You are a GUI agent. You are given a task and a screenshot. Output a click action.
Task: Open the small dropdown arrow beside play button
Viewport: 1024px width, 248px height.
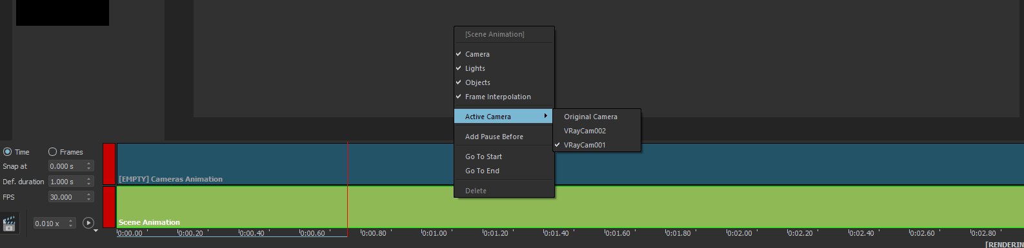click(95, 231)
